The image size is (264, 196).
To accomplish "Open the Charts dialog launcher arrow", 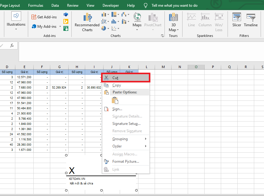I will tap(163, 36).
